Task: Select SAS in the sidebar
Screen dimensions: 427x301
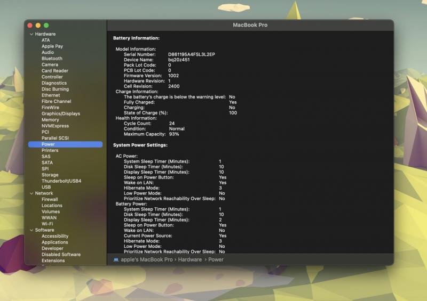Action: click(x=46, y=157)
